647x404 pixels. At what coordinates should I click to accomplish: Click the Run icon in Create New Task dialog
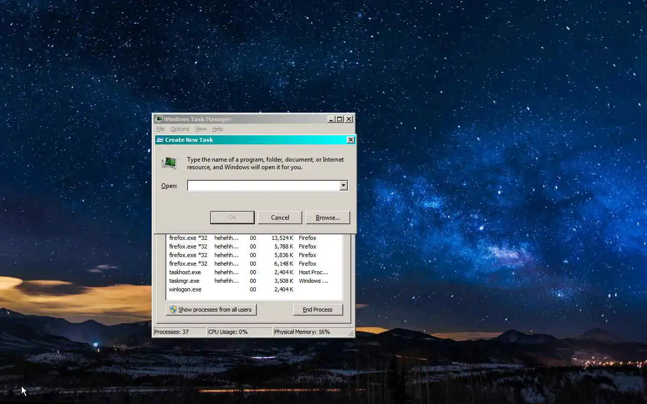point(169,163)
